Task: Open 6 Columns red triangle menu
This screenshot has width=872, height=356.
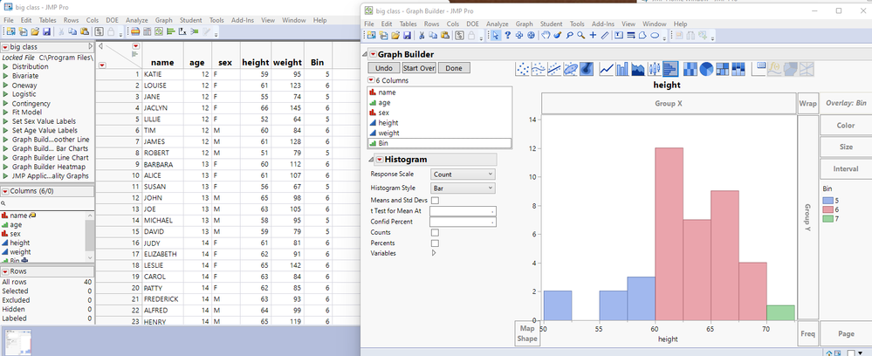Action: click(x=371, y=80)
